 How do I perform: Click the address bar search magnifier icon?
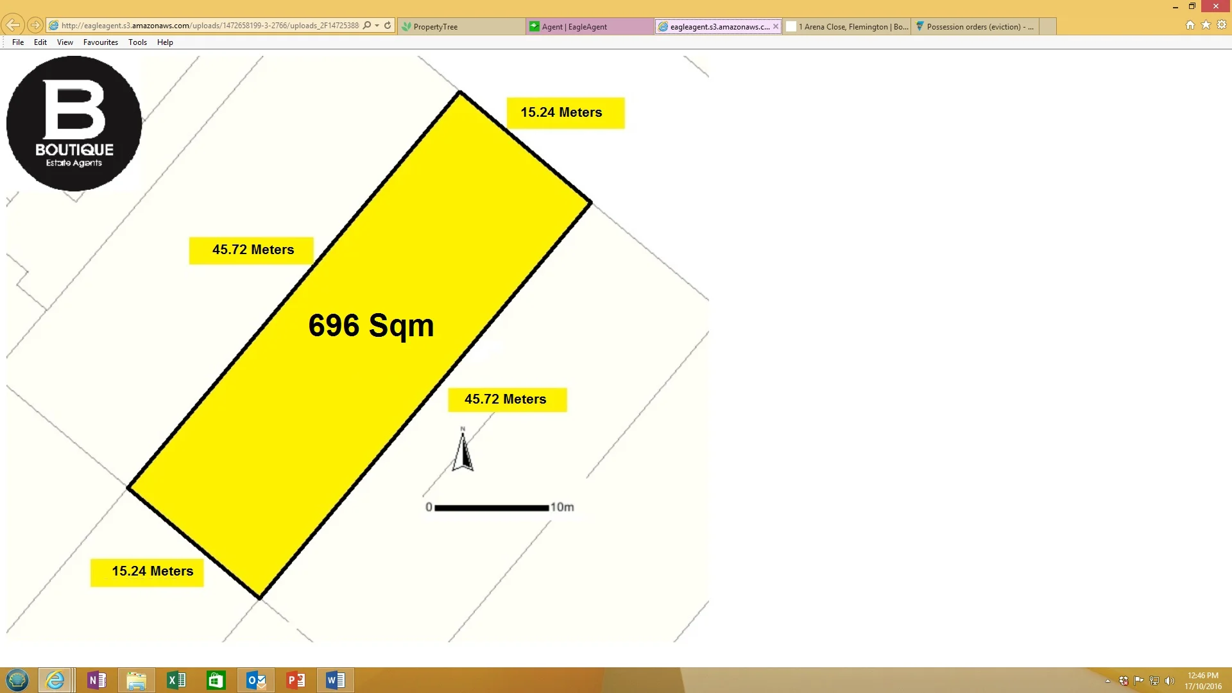click(x=367, y=26)
